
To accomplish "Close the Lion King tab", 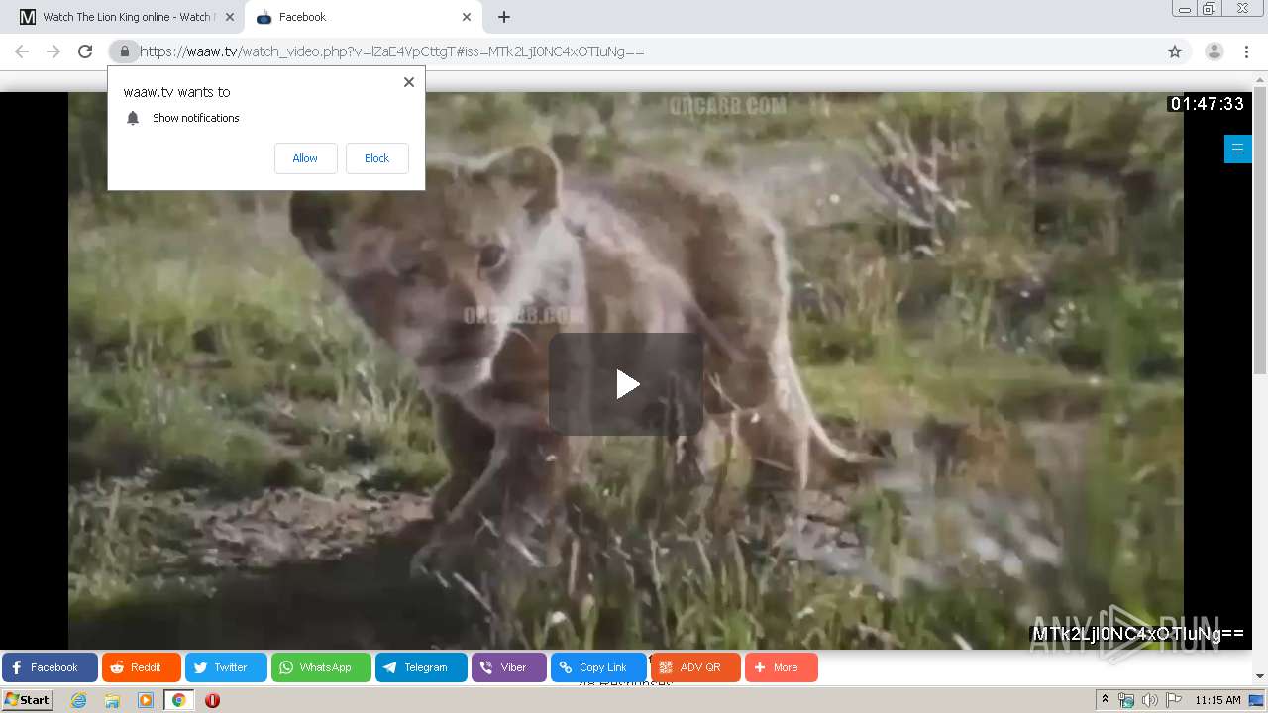I will 230,17.
